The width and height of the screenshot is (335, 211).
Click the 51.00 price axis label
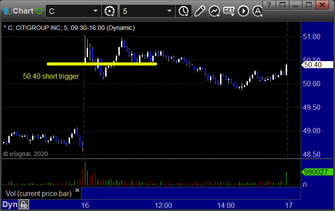coord(312,36)
